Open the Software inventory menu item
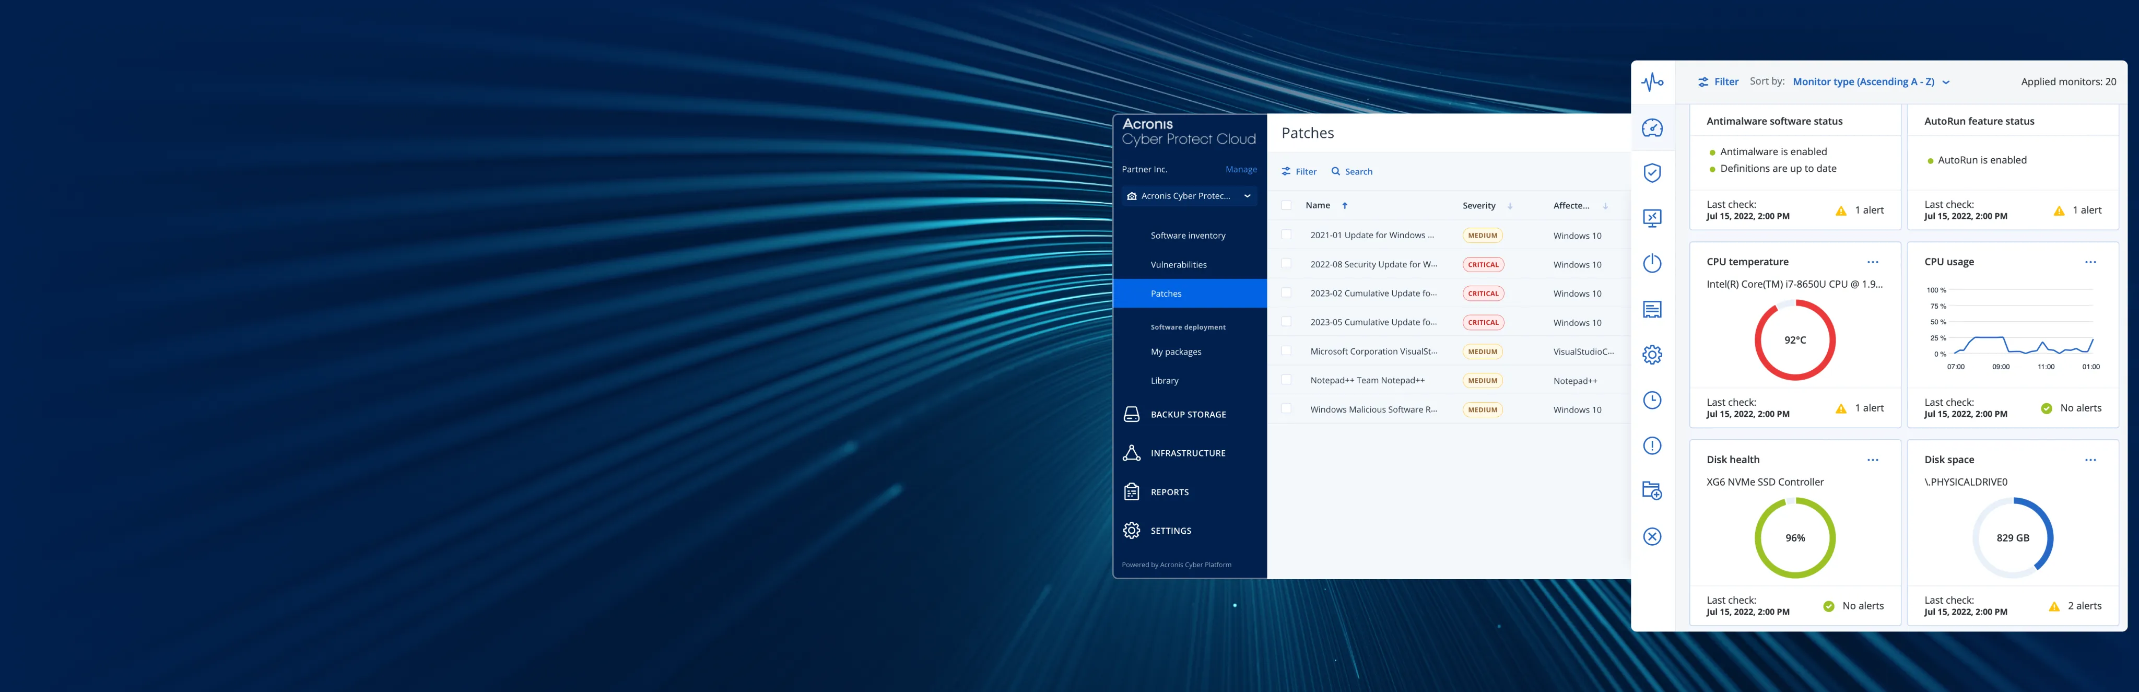Screen dimensions: 2139x692 pyautogui.click(x=1188, y=235)
